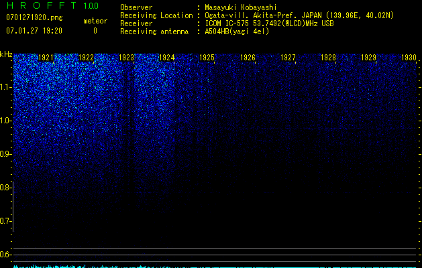The width and height of the screenshot is (422, 268).
Task: Click the 0.7 kHz frequency axis label
Action: pyautogui.click(x=5, y=221)
